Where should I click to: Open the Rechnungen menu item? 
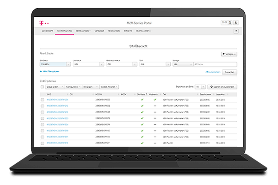pyautogui.click(x=114, y=31)
